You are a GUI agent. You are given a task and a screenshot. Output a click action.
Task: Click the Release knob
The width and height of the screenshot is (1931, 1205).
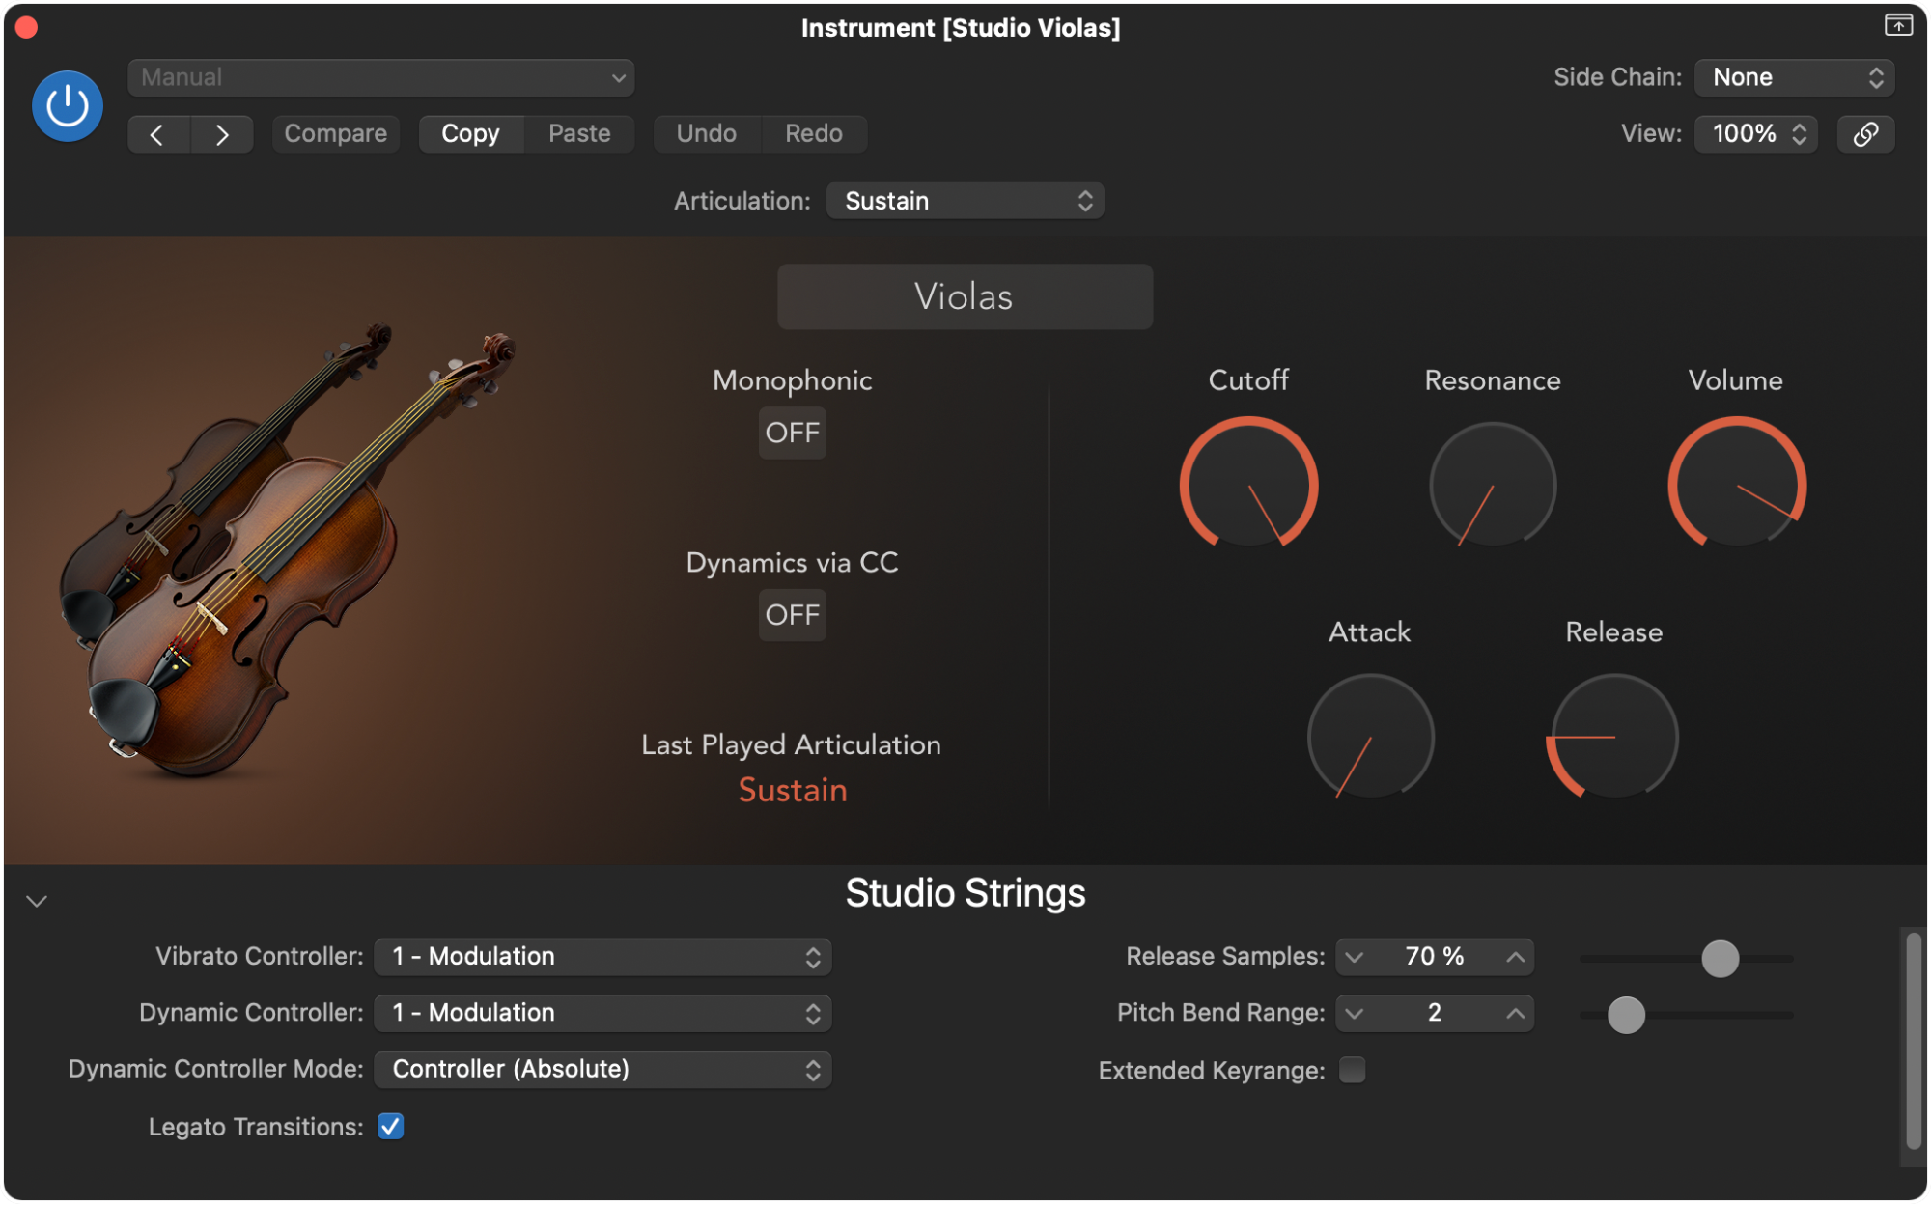pyautogui.click(x=1614, y=737)
